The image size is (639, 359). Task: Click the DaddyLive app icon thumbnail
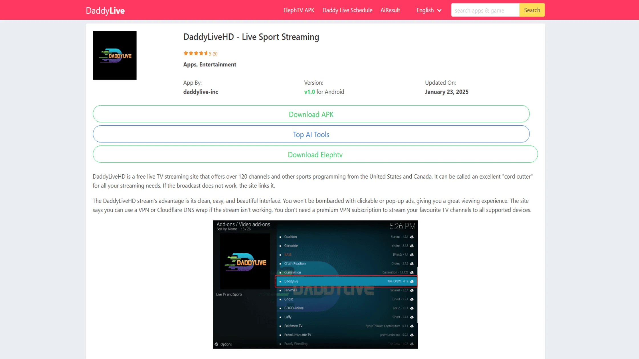(114, 55)
